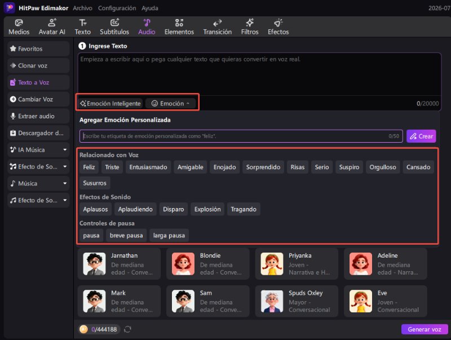The image size is (451, 340).
Task: Add the Amigable emotion tag
Action: tap(191, 167)
